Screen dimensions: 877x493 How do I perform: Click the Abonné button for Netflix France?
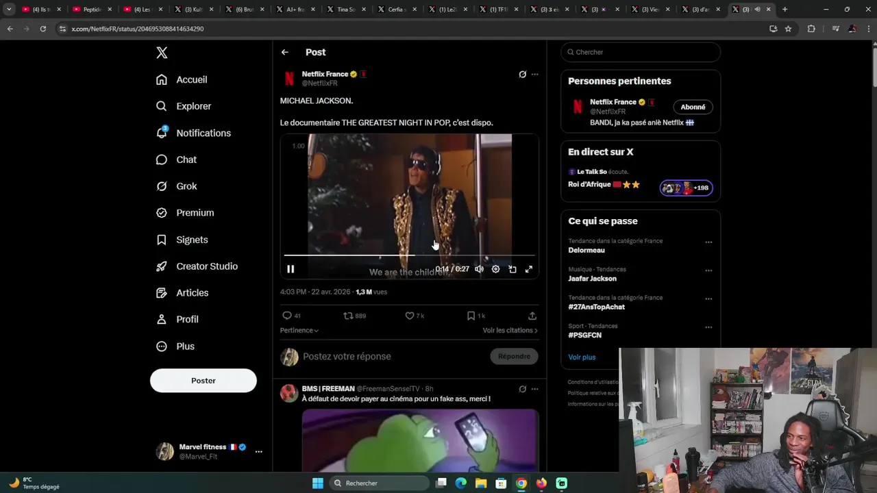point(693,107)
